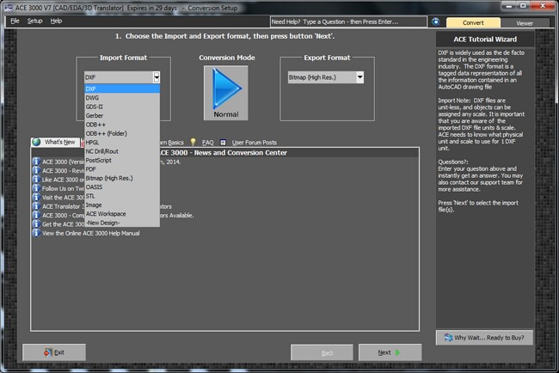Select HPGL import format
The width and height of the screenshot is (559, 373).
tap(122, 142)
